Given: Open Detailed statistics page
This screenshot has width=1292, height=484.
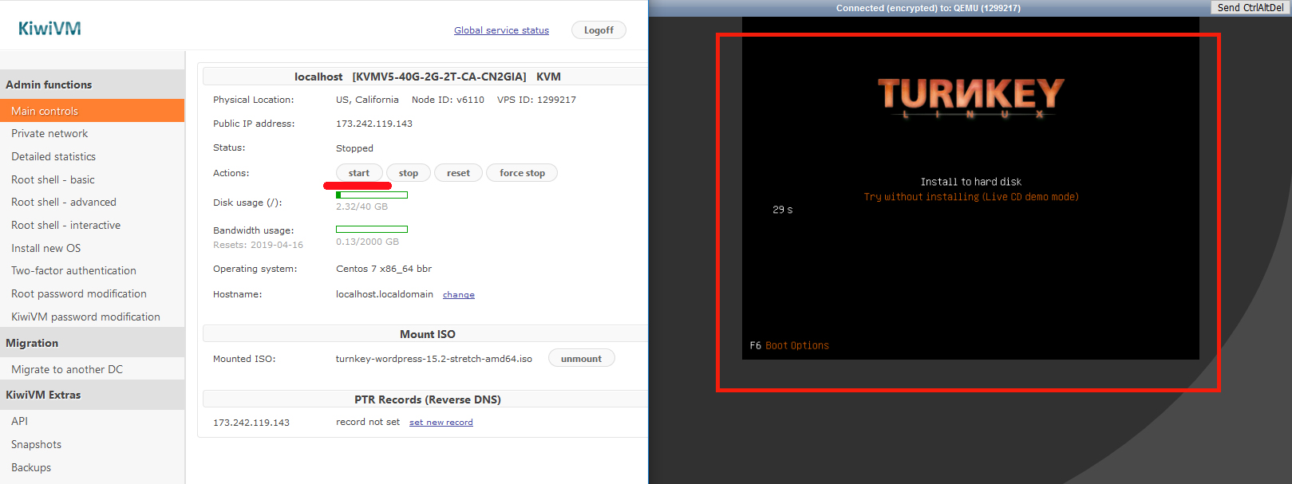Looking at the screenshot, I should [53, 156].
